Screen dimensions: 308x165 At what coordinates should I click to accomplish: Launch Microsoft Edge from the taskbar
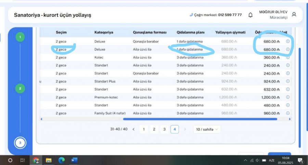pyautogui.click(x=61, y=160)
